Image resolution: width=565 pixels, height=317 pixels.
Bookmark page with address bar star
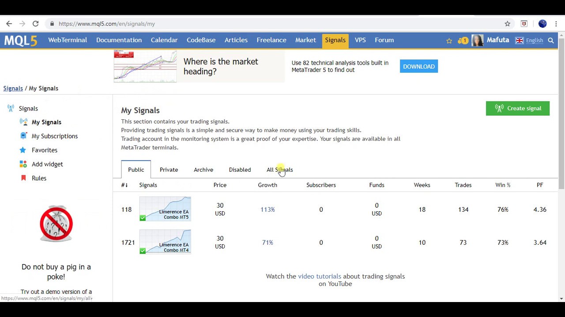508,24
